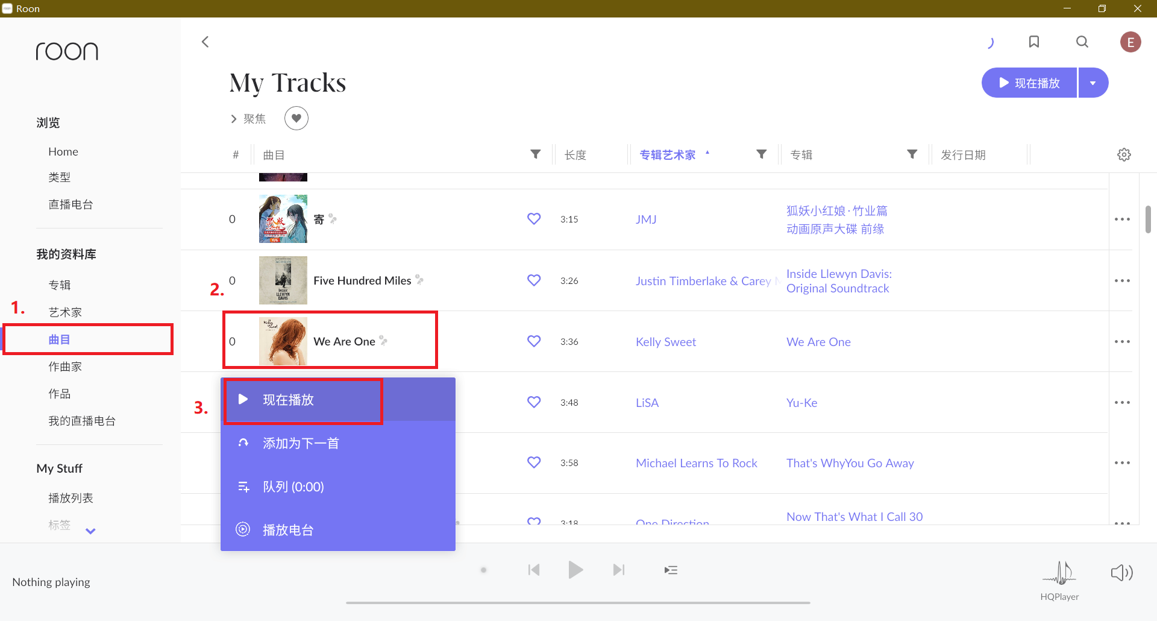This screenshot has height=621, width=1157.
Task: Skip to next track button
Action: [x=618, y=570]
